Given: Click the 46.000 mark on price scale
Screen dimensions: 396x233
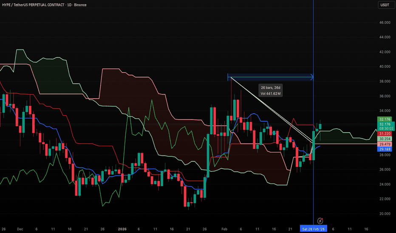Looking at the screenshot, I should 385,22.
